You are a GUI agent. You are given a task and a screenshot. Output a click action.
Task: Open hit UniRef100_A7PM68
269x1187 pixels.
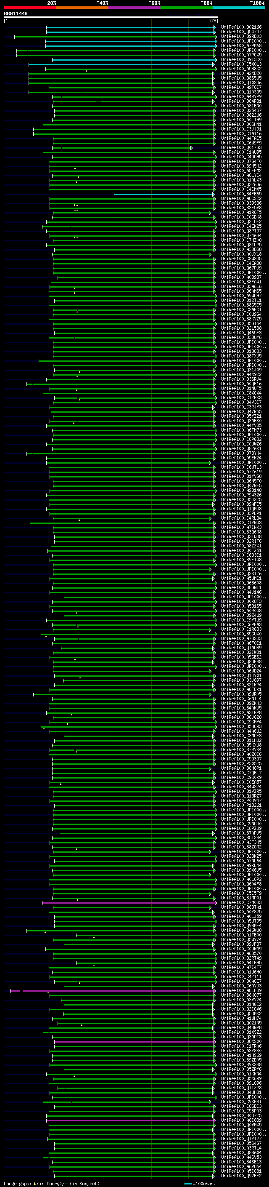click(x=241, y=45)
